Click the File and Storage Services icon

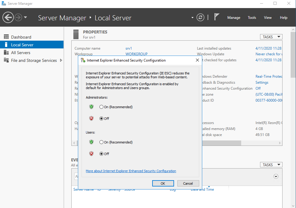pos(6,60)
